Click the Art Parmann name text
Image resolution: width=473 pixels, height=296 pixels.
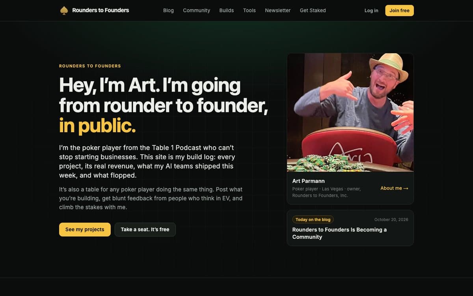[309, 181]
